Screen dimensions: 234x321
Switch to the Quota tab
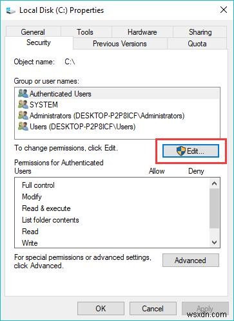(197, 44)
